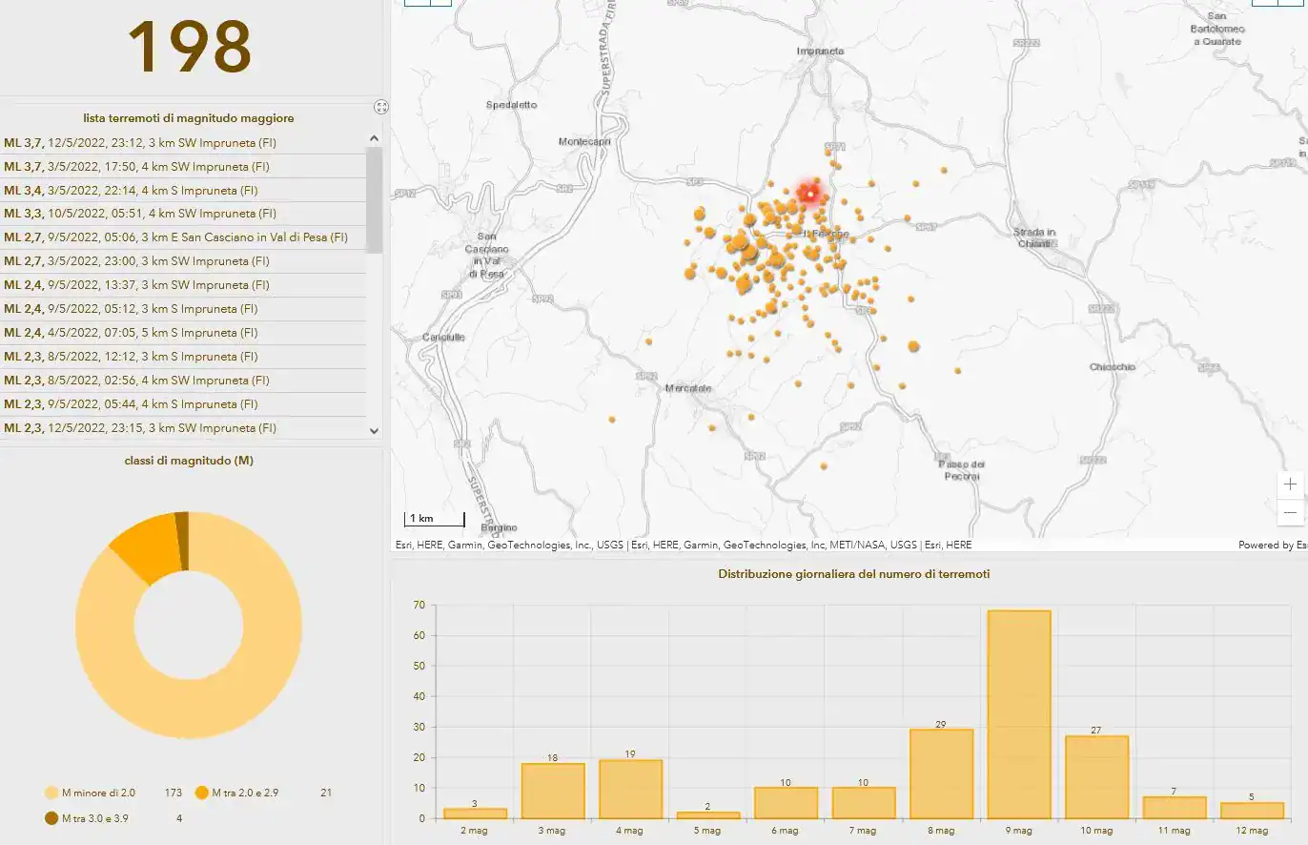Expand the earthquake list panel to fullscreen
The width and height of the screenshot is (1308, 845).
click(x=381, y=107)
